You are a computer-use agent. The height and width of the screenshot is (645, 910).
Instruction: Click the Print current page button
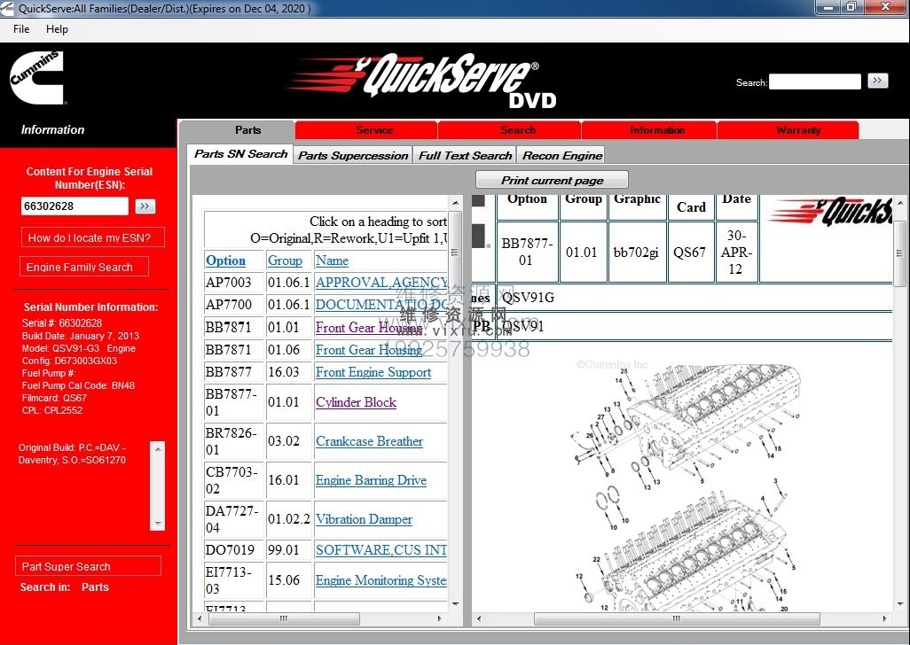(552, 180)
